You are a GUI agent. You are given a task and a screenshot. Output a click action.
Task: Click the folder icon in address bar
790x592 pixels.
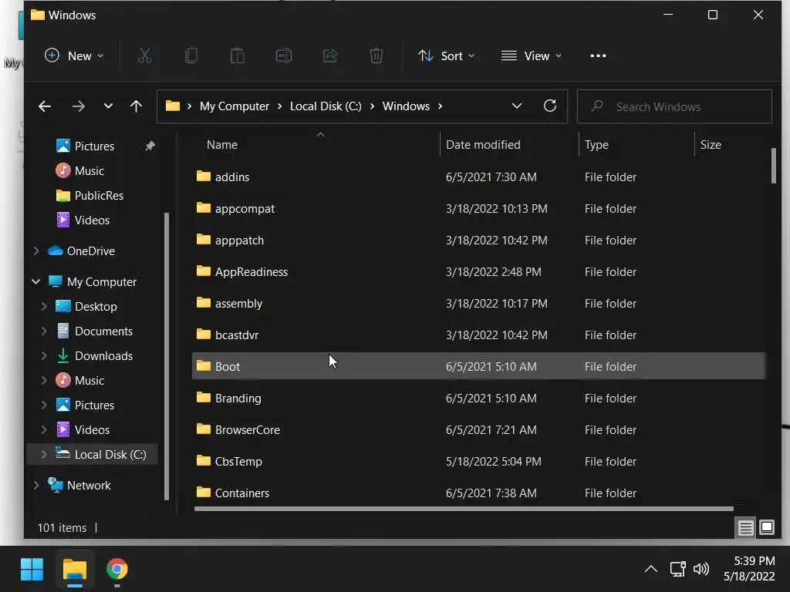pos(173,106)
